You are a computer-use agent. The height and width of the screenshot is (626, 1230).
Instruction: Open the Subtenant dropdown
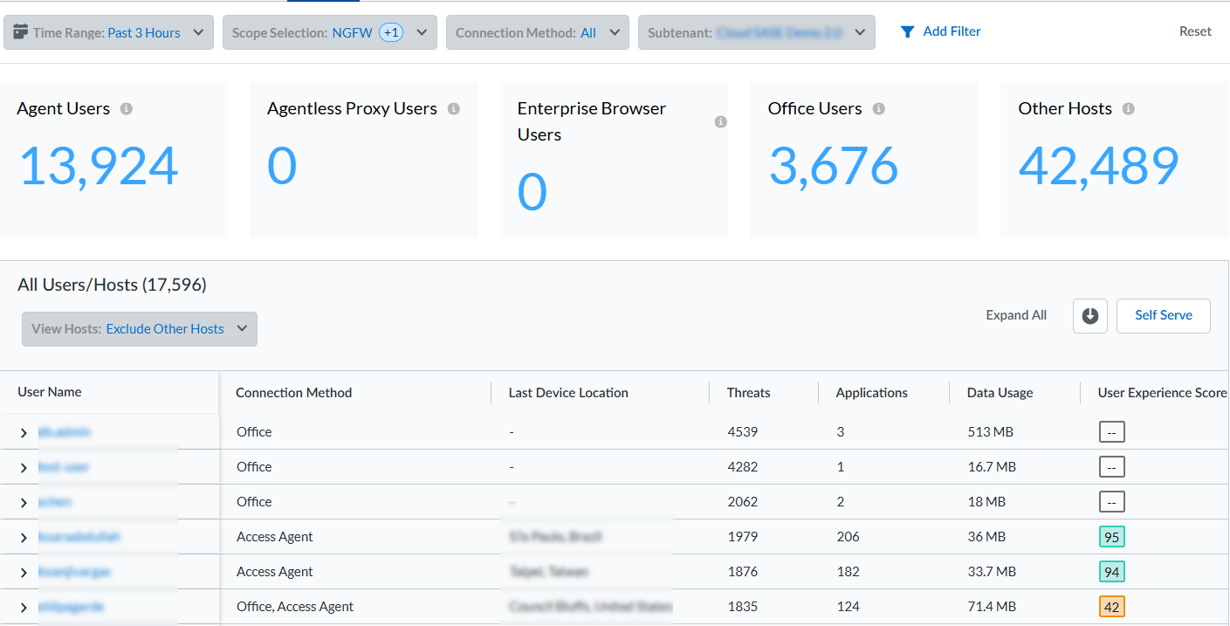756,32
